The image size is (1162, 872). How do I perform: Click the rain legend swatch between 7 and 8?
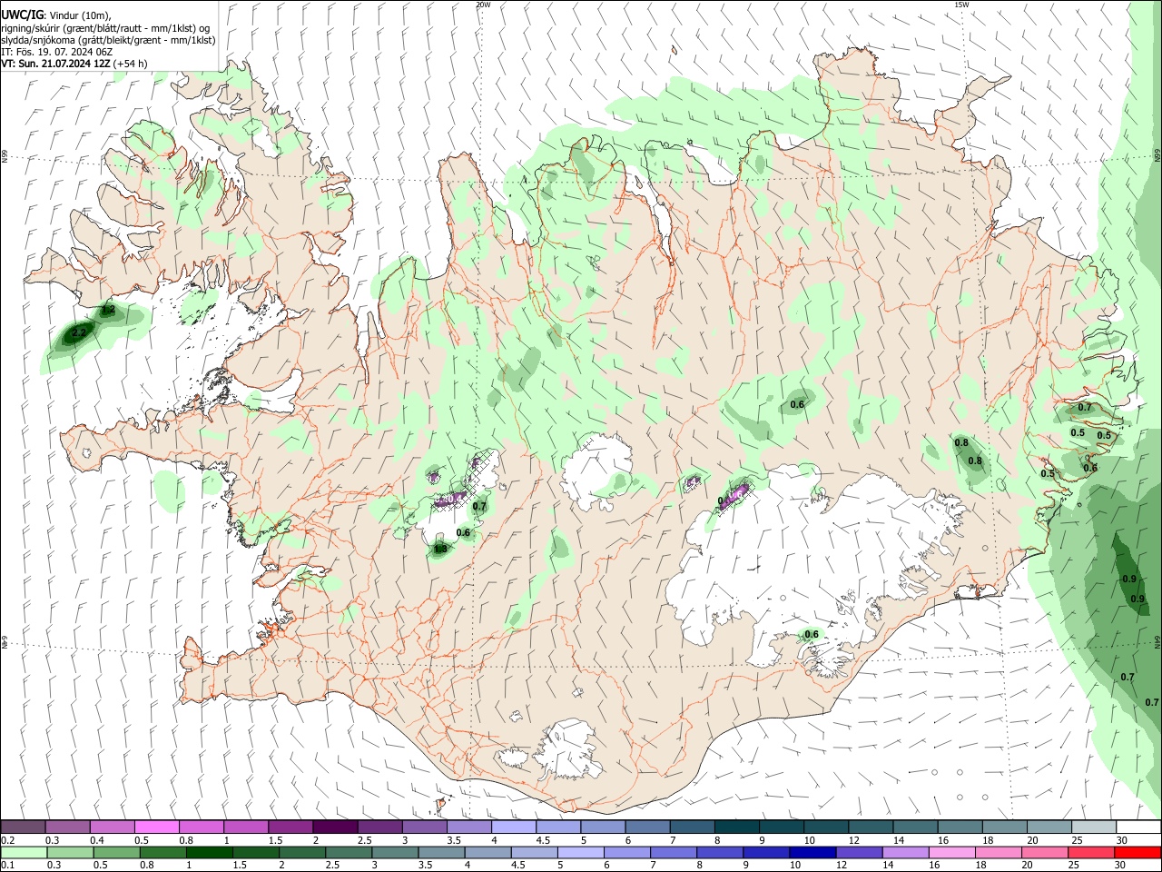pos(674,852)
